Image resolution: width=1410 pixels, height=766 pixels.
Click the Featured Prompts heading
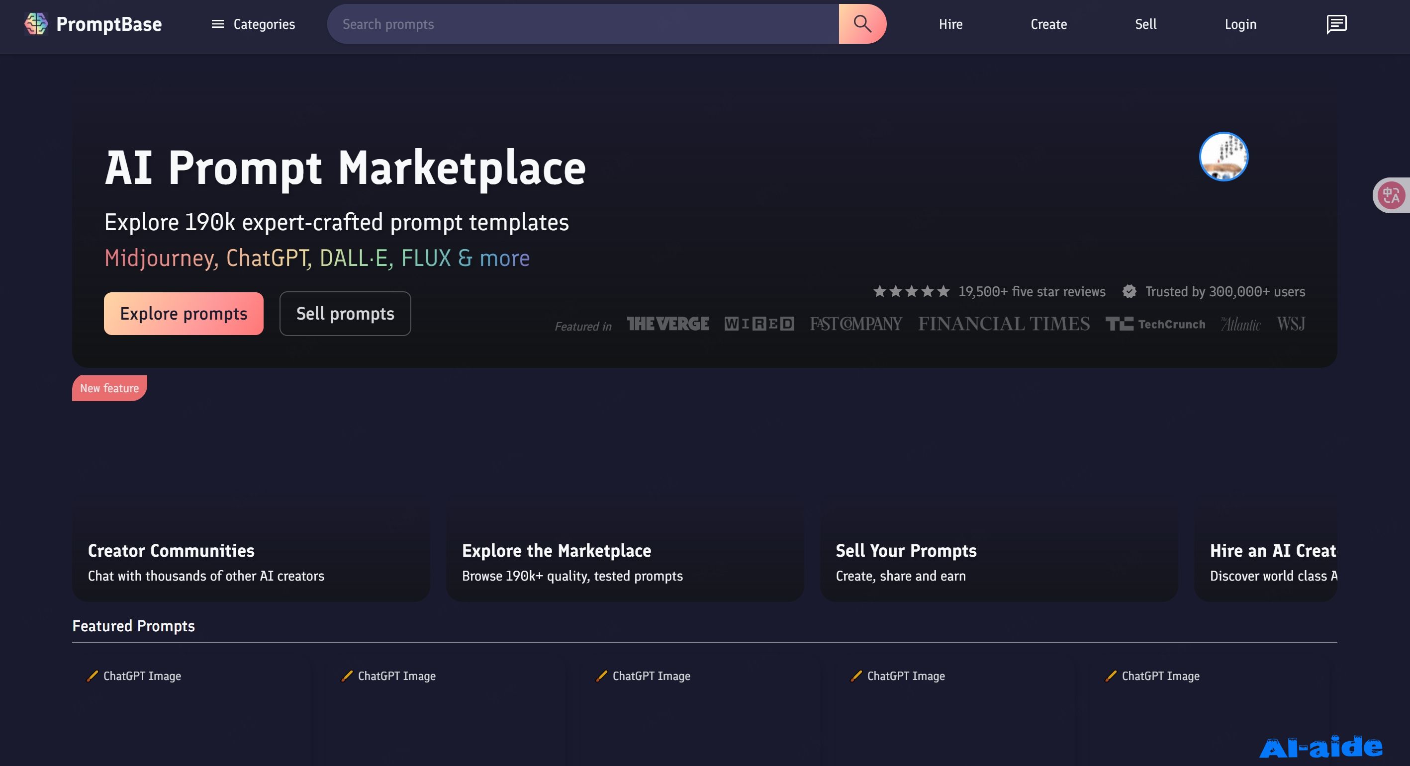[134, 626]
